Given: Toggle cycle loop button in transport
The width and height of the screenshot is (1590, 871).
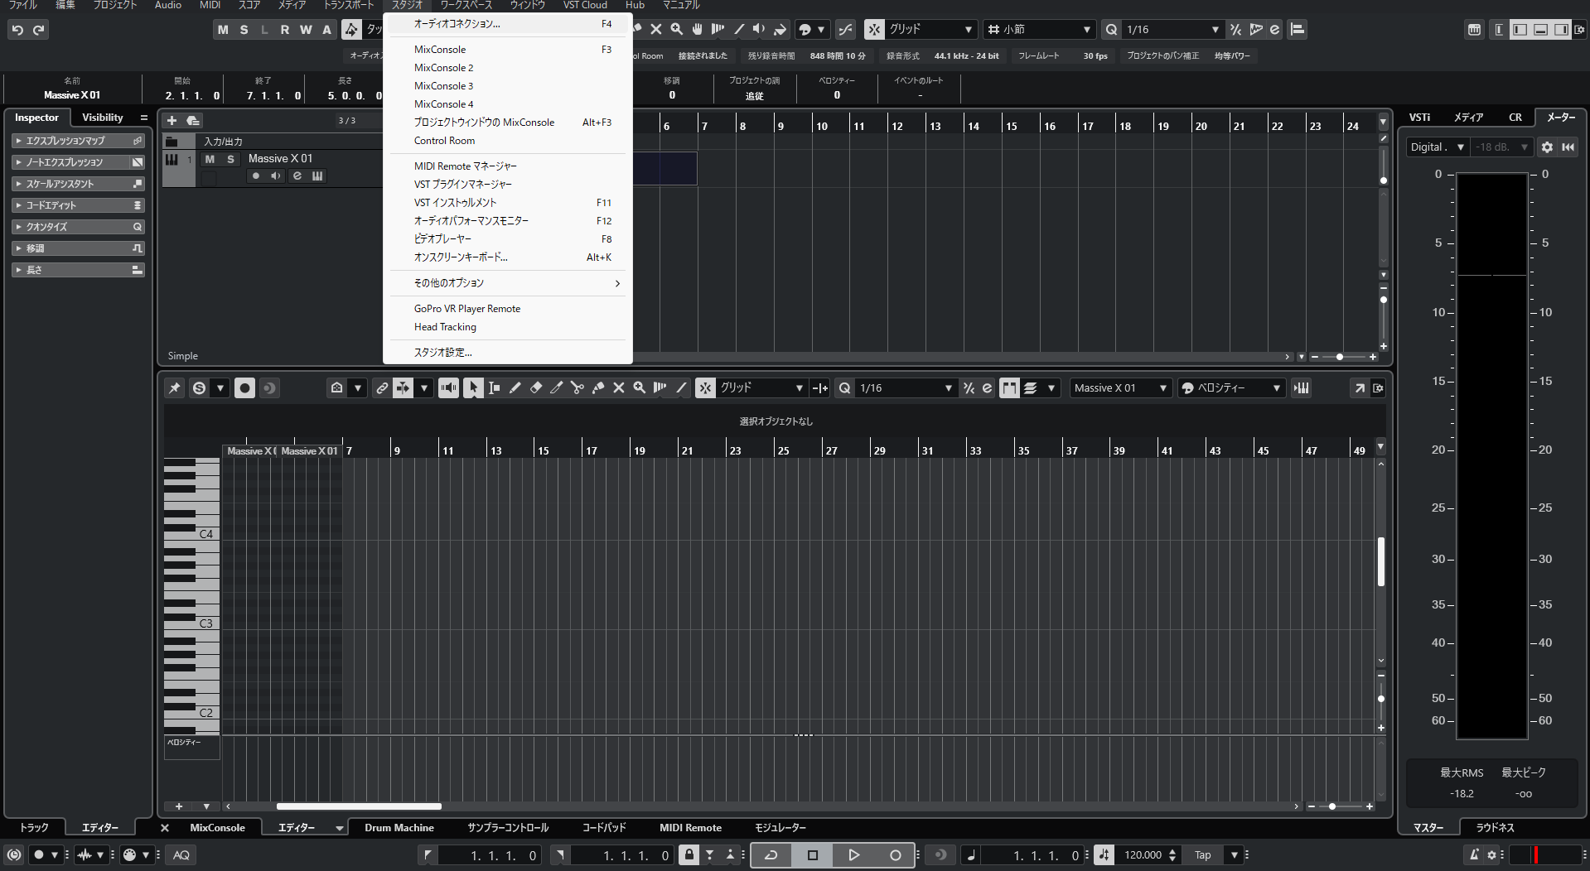Looking at the screenshot, I should point(771,855).
